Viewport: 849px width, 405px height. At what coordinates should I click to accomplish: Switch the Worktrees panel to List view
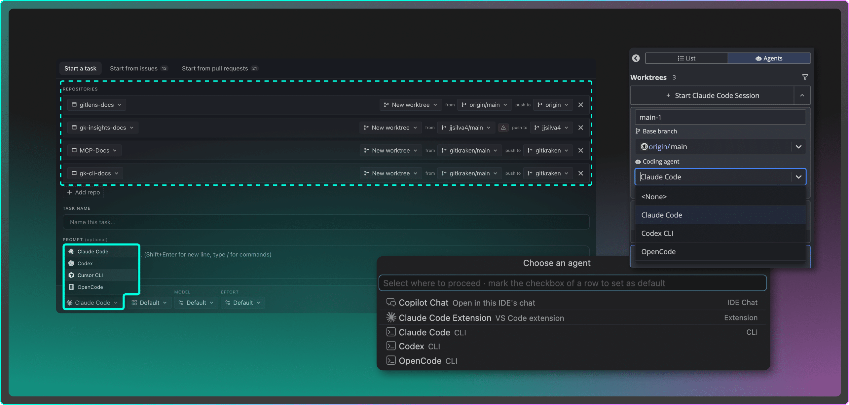point(686,58)
